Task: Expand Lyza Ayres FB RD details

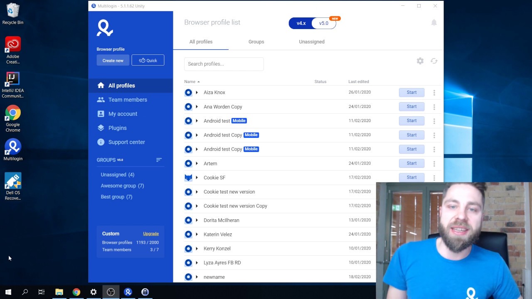Action: pyautogui.click(x=197, y=263)
